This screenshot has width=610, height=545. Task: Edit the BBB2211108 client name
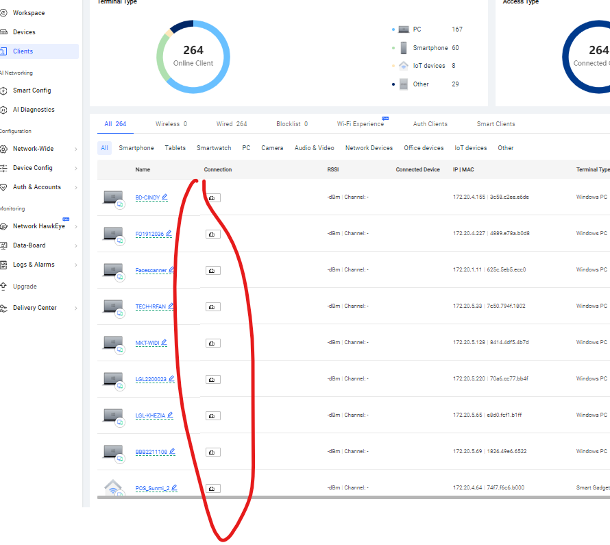[172, 451]
